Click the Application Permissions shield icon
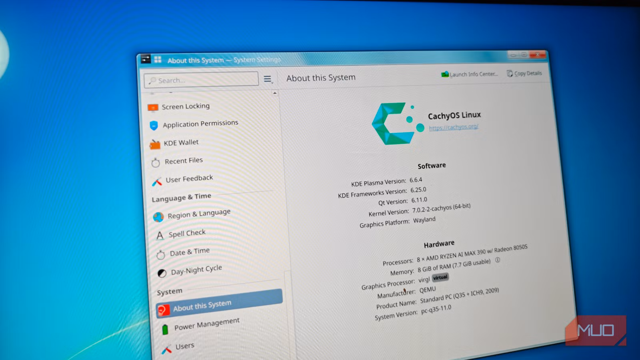The height and width of the screenshot is (360, 640). coord(154,126)
